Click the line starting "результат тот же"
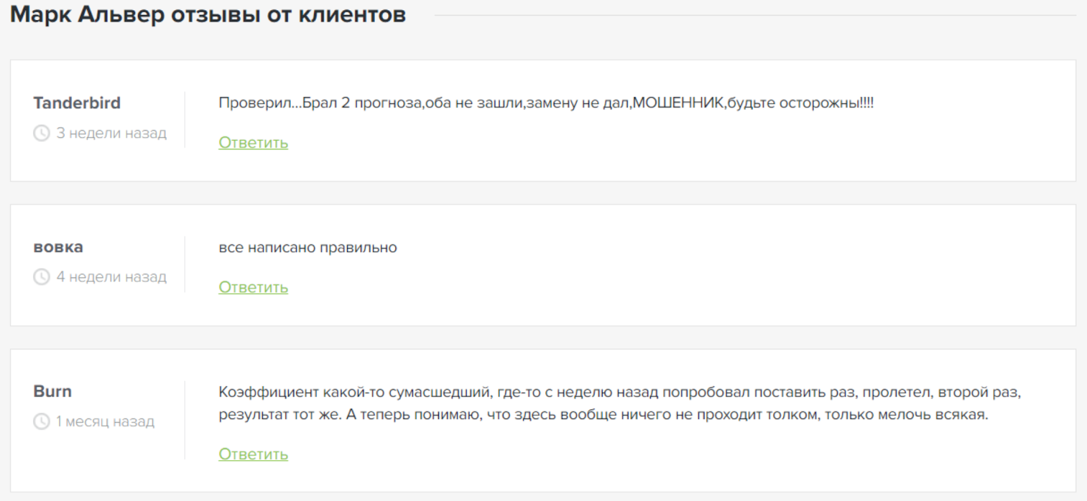 [x=603, y=415]
